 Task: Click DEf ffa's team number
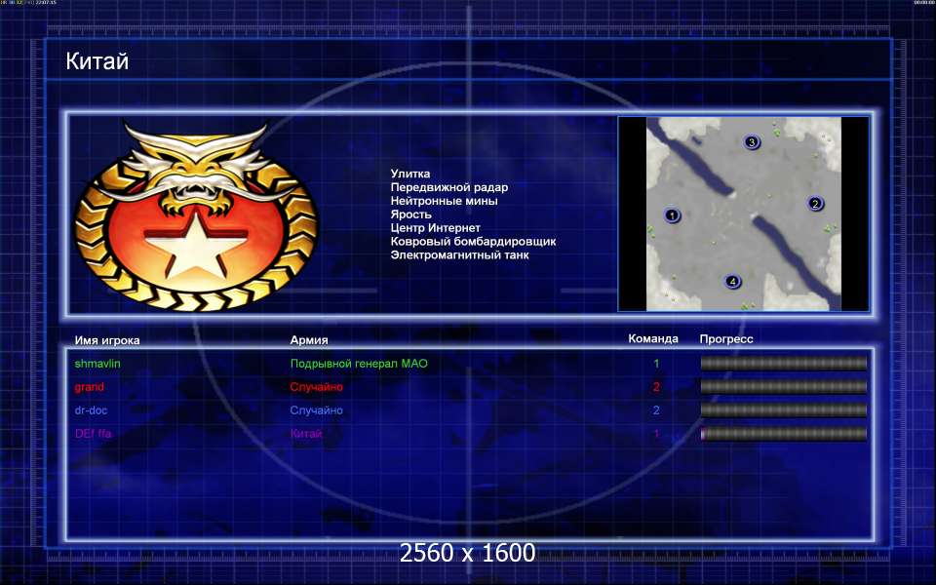[656, 433]
